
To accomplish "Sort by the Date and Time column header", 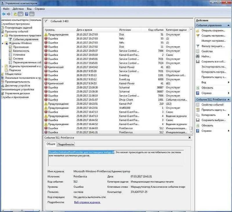I will point(97,30).
